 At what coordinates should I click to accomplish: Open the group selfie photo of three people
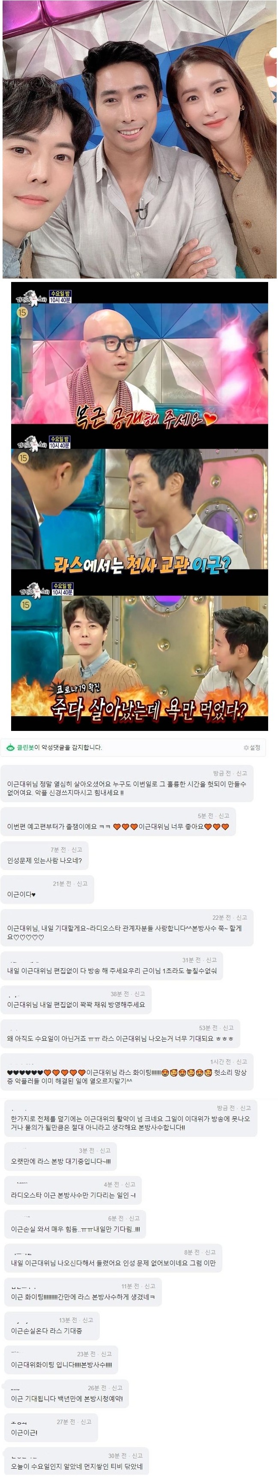pos(139,140)
